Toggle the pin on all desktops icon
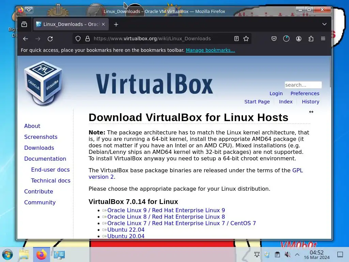349x262 pixels. coord(29,10)
